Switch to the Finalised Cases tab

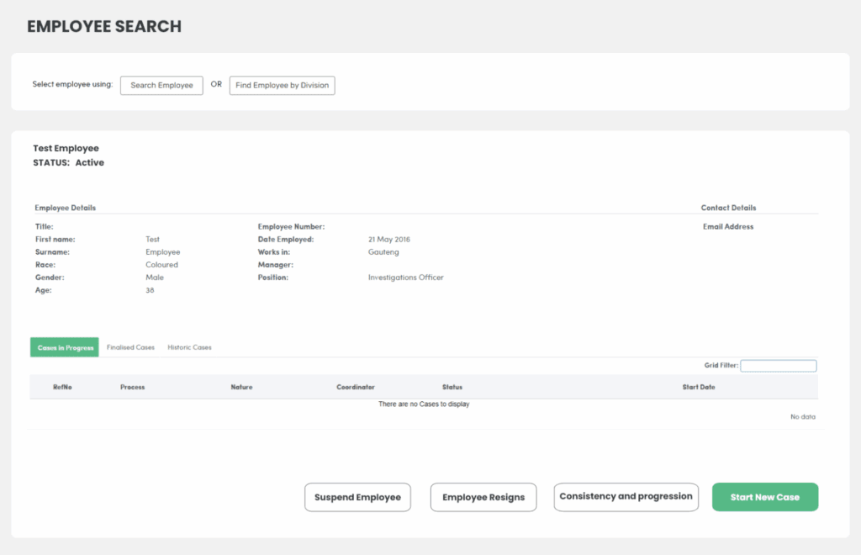(x=130, y=347)
